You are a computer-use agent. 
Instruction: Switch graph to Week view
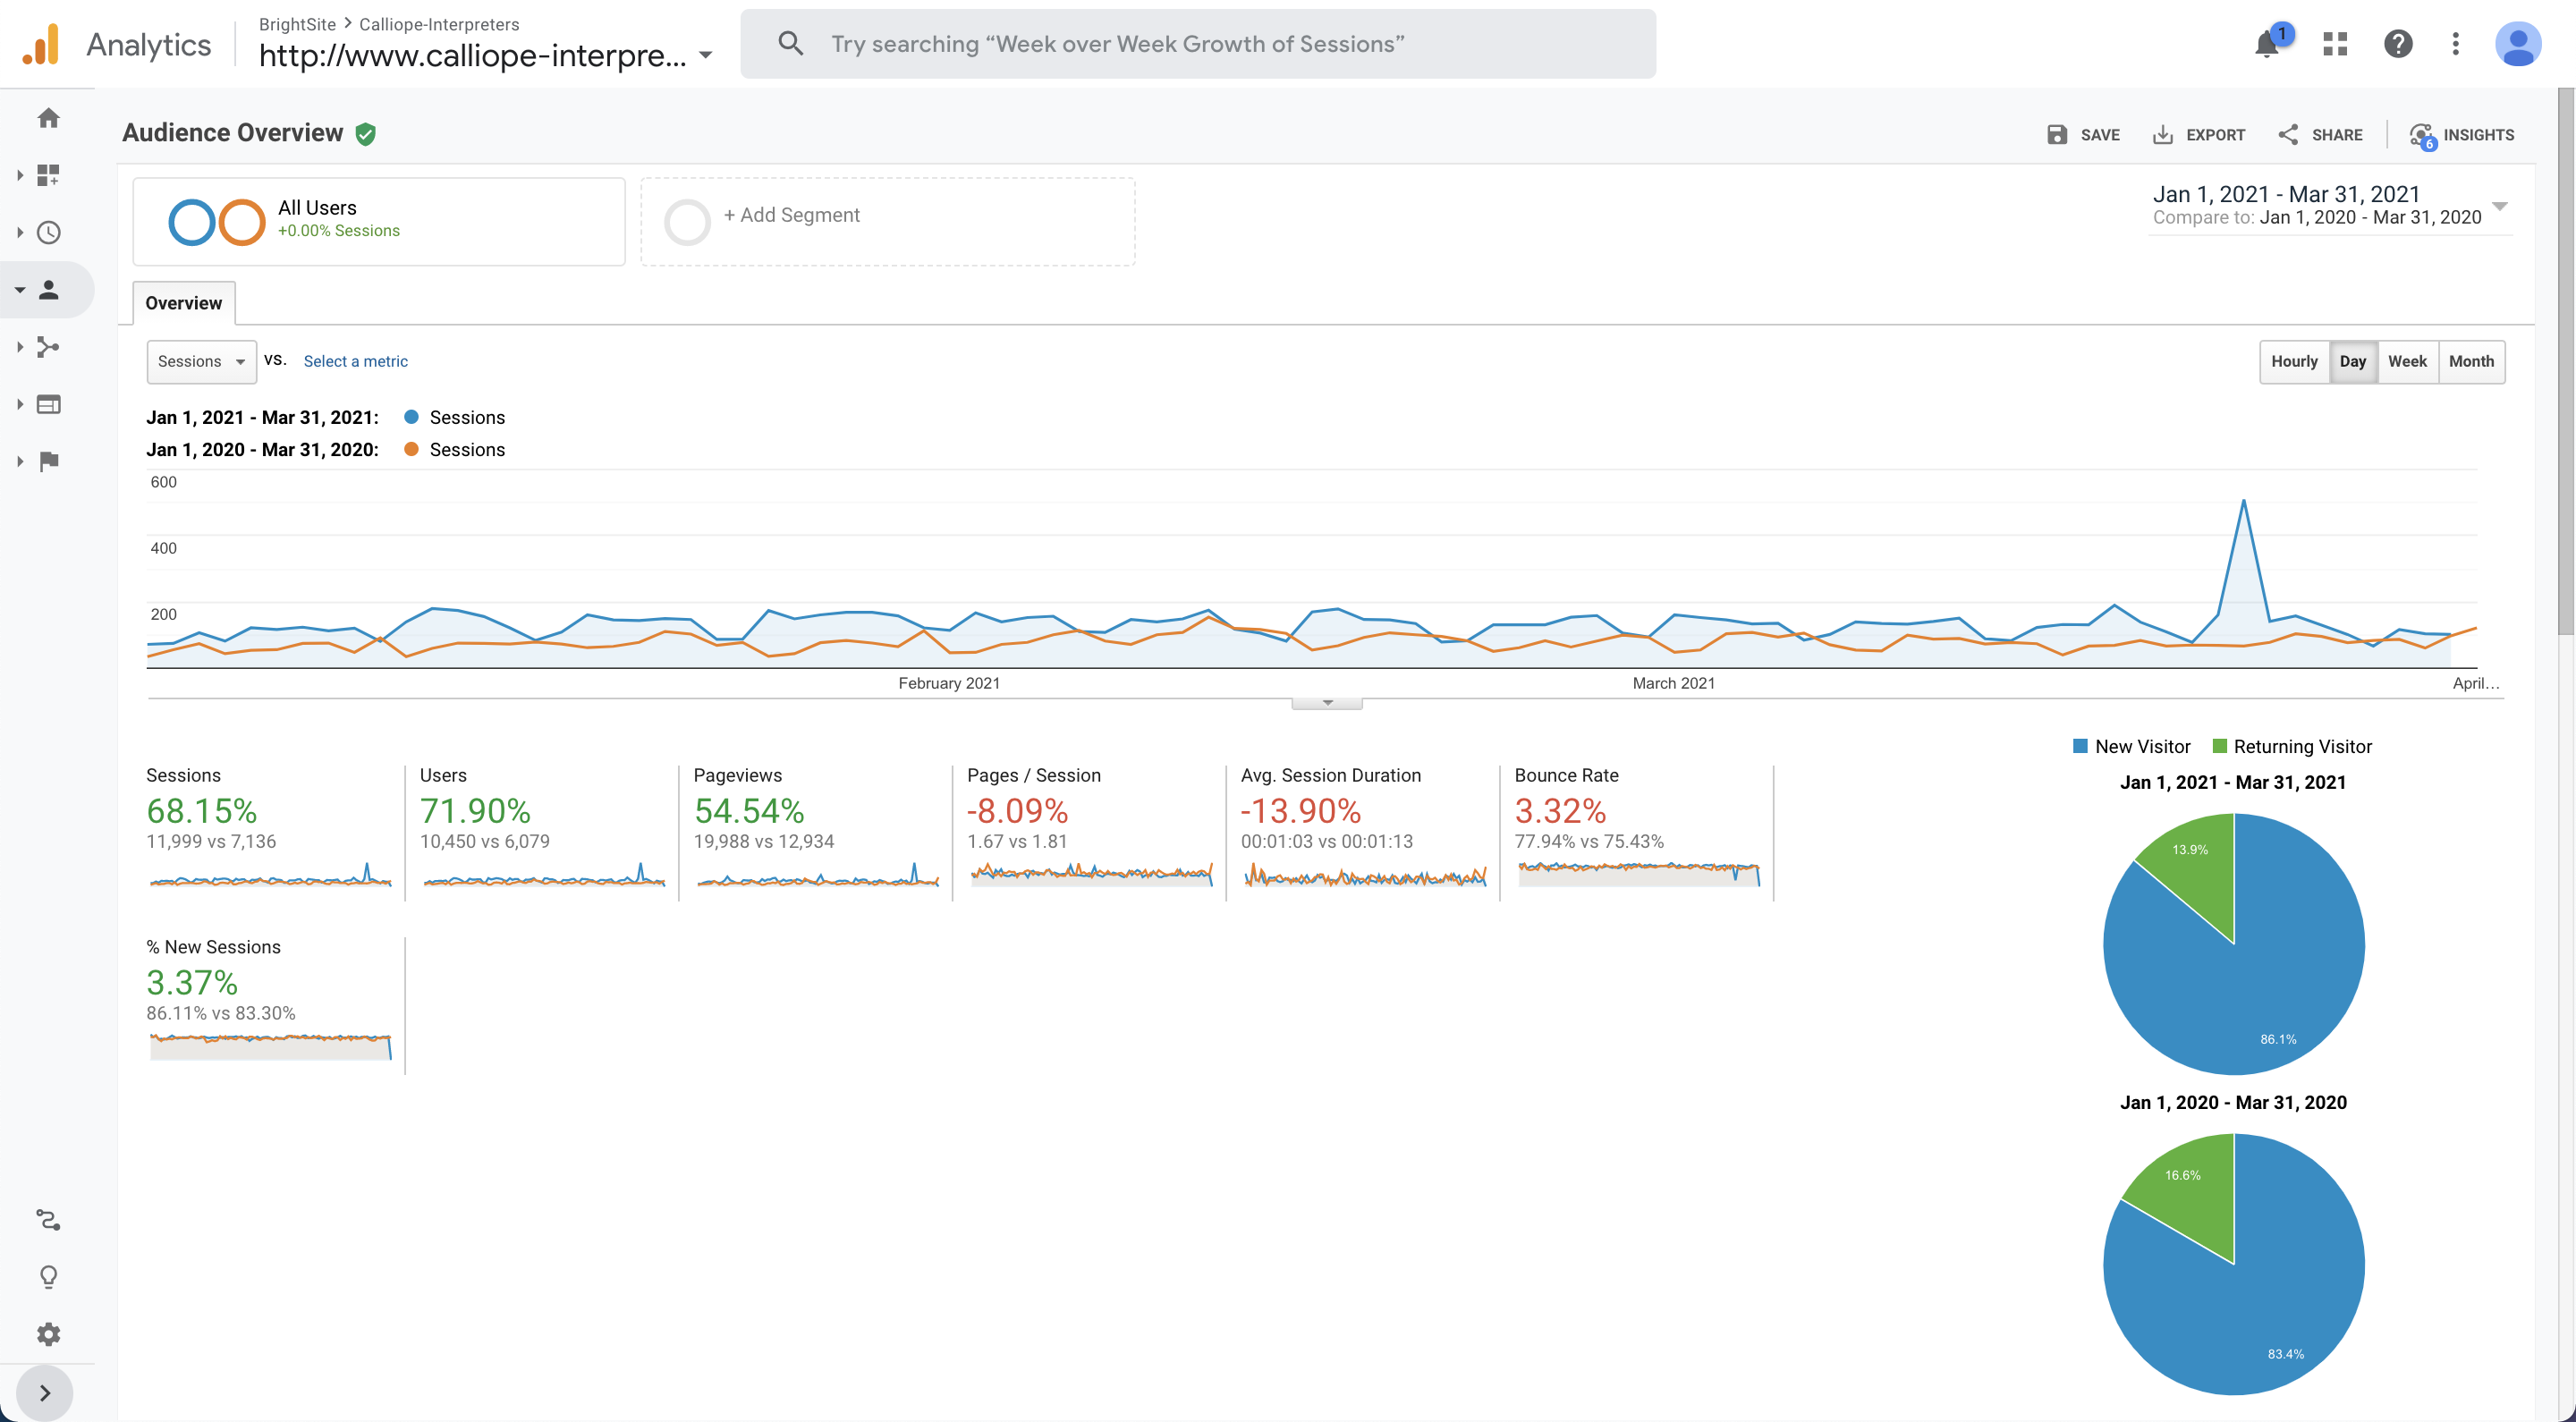pos(2408,361)
